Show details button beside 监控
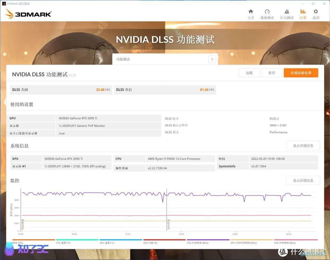 click(303, 180)
